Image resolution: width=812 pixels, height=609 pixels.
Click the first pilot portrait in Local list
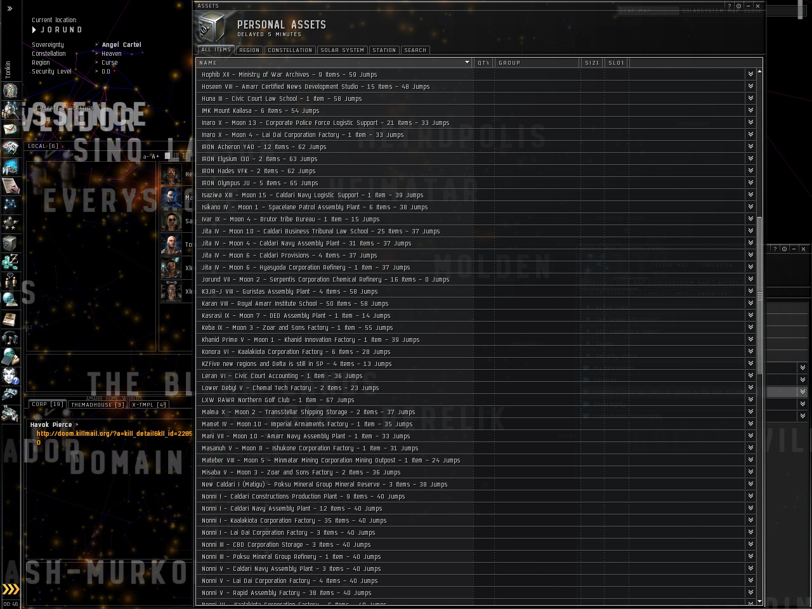tap(171, 173)
